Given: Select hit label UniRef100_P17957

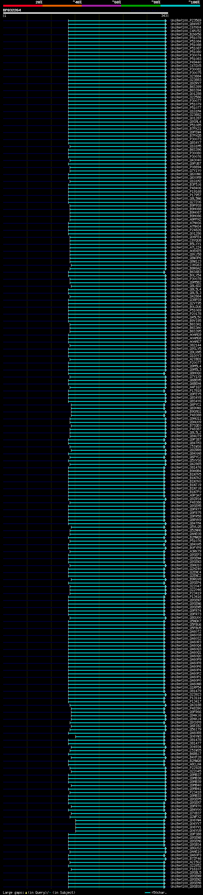Looking at the screenshot, I should pos(186,195).
